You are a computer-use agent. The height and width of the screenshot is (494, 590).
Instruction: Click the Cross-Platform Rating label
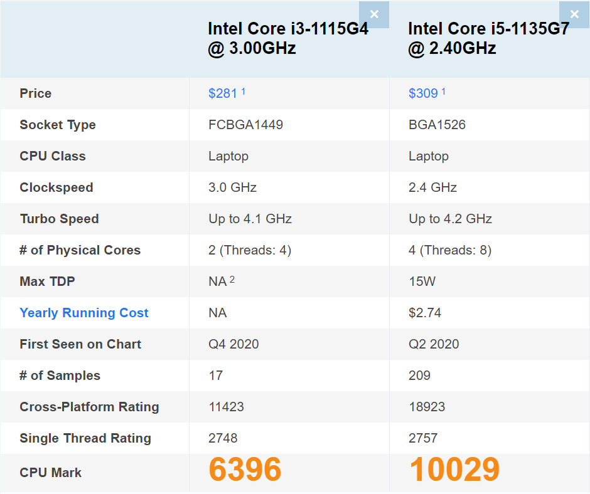tap(89, 406)
